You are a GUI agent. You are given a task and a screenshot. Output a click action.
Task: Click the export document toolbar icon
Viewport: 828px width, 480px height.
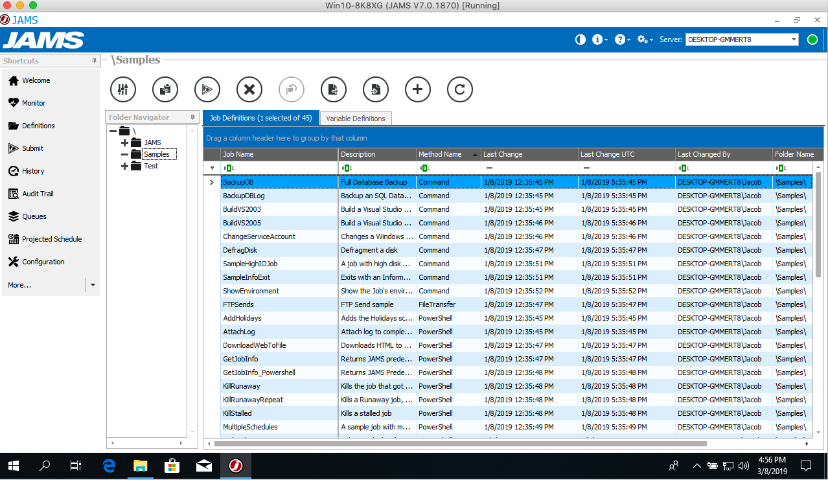point(334,89)
